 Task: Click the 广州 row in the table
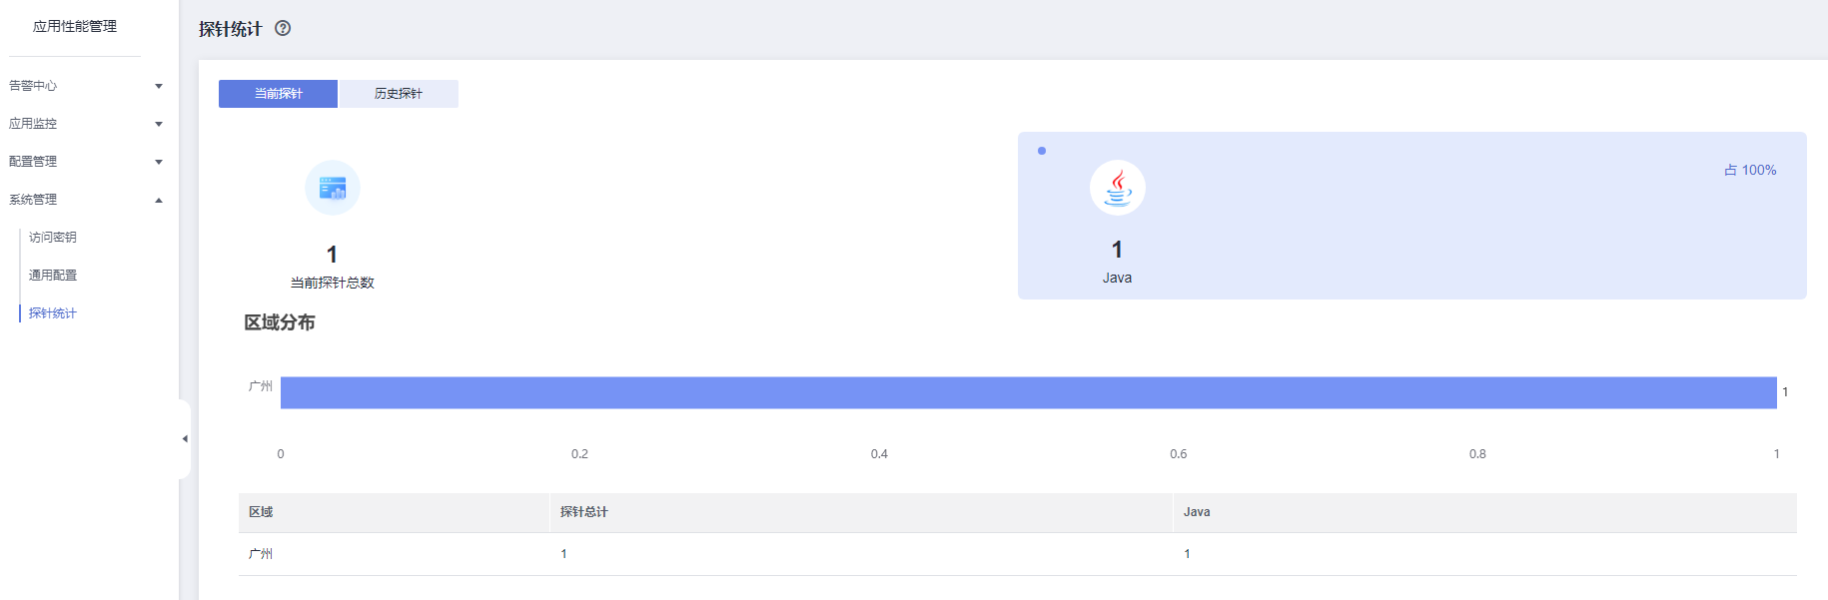(x=261, y=554)
